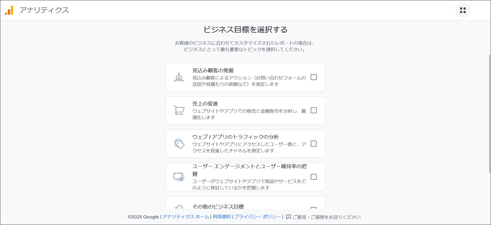Select the その他のビジネス目標 card title

(x=218, y=206)
